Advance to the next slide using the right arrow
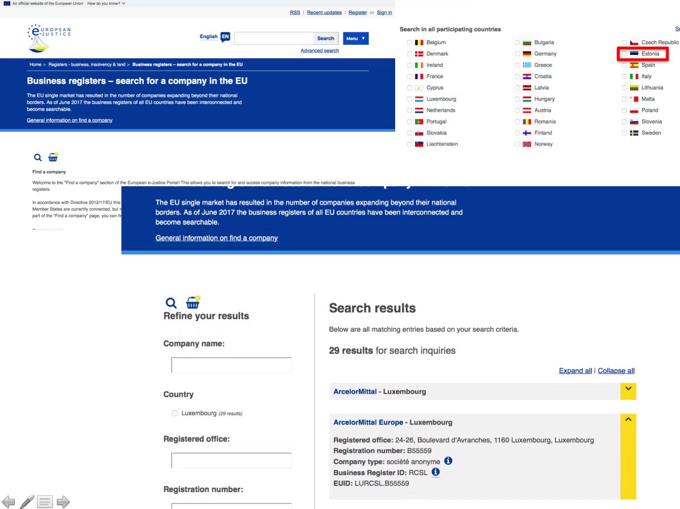 [63, 502]
